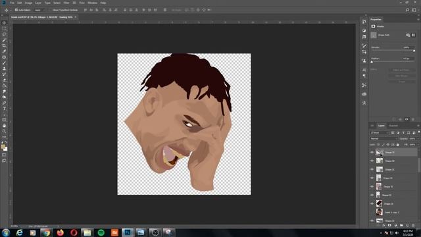The width and height of the screenshot is (421, 237).
Task: Select the Layer 1 copy 2 thumbnail
Action: click(x=379, y=212)
